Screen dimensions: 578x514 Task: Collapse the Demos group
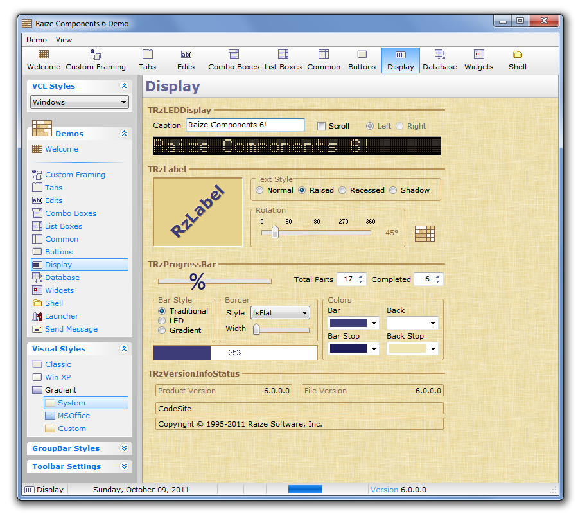click(x=124, y=134)
